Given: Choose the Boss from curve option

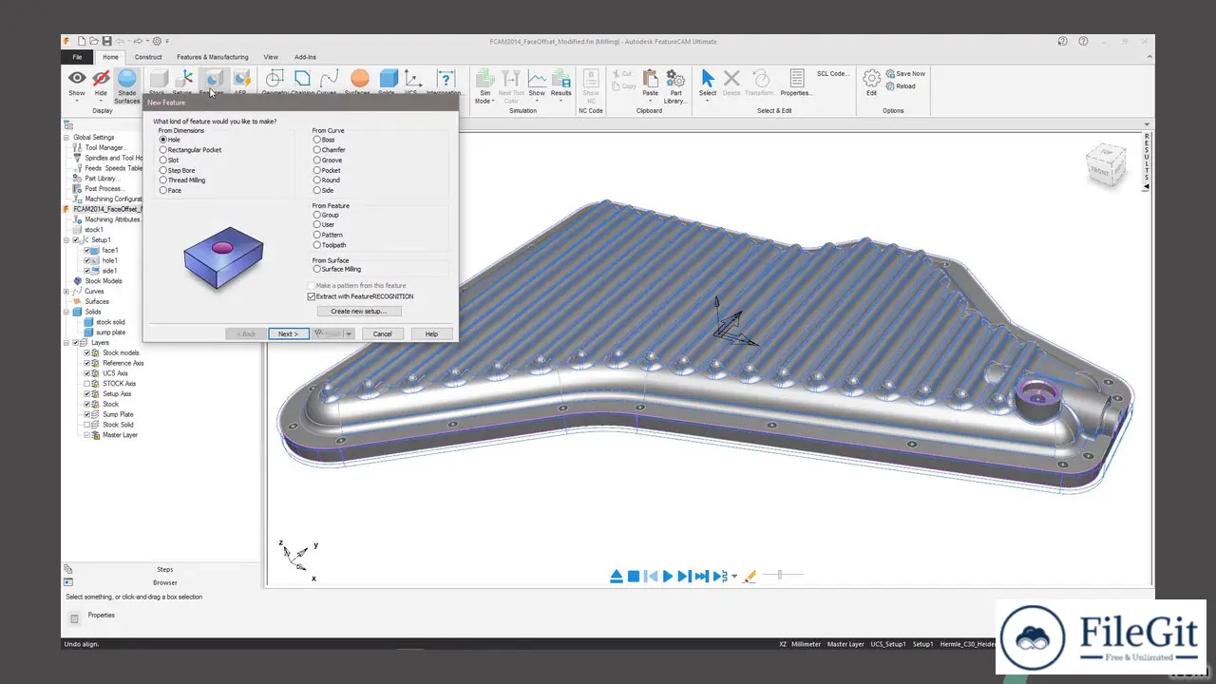Looking at the screenshot, I should (317, 140).
